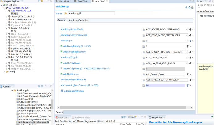Click the Outline panel vertical scrollbar
The height and width of the screenshot is (125, 214).
pyautogui.click(x=52, y=104)
